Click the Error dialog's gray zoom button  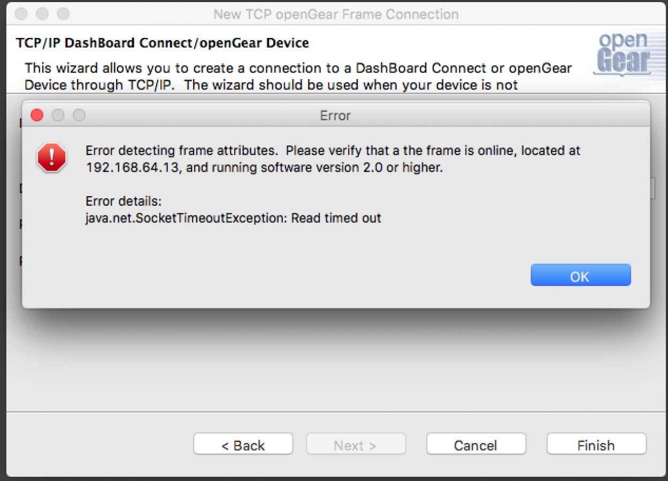79,115
